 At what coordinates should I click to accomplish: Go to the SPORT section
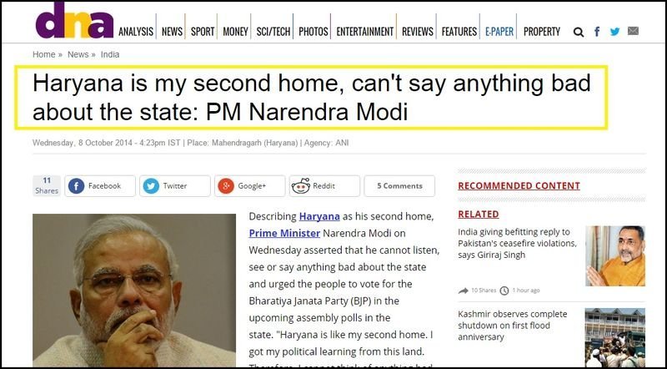pyautogui.click(x=203, y=32)
